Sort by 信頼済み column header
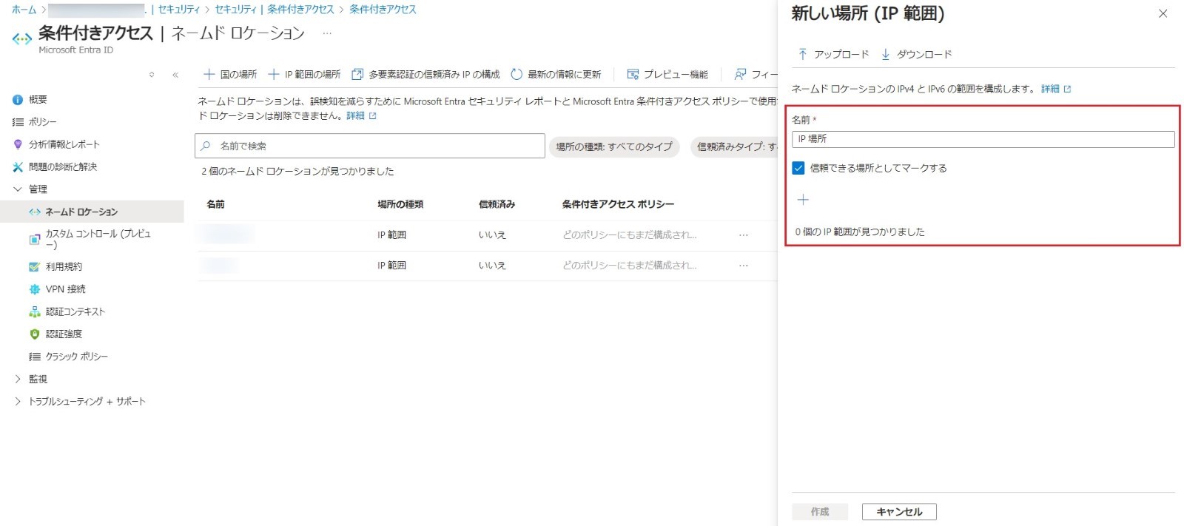The height and width of the screenshot is (526, 1184). (x=497, y=204)
